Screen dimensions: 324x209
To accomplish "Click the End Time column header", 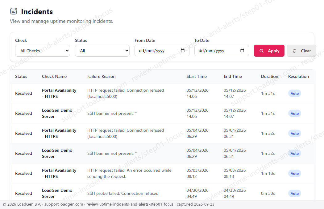I will click(233, 76).
